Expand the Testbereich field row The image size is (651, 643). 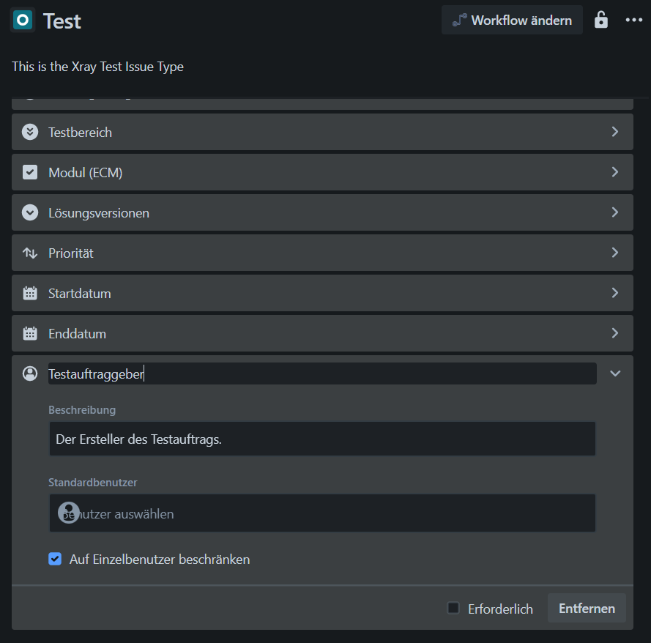(615, 132)
